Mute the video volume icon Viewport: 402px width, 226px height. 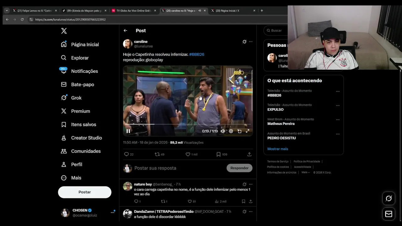(x=223, y=131)
